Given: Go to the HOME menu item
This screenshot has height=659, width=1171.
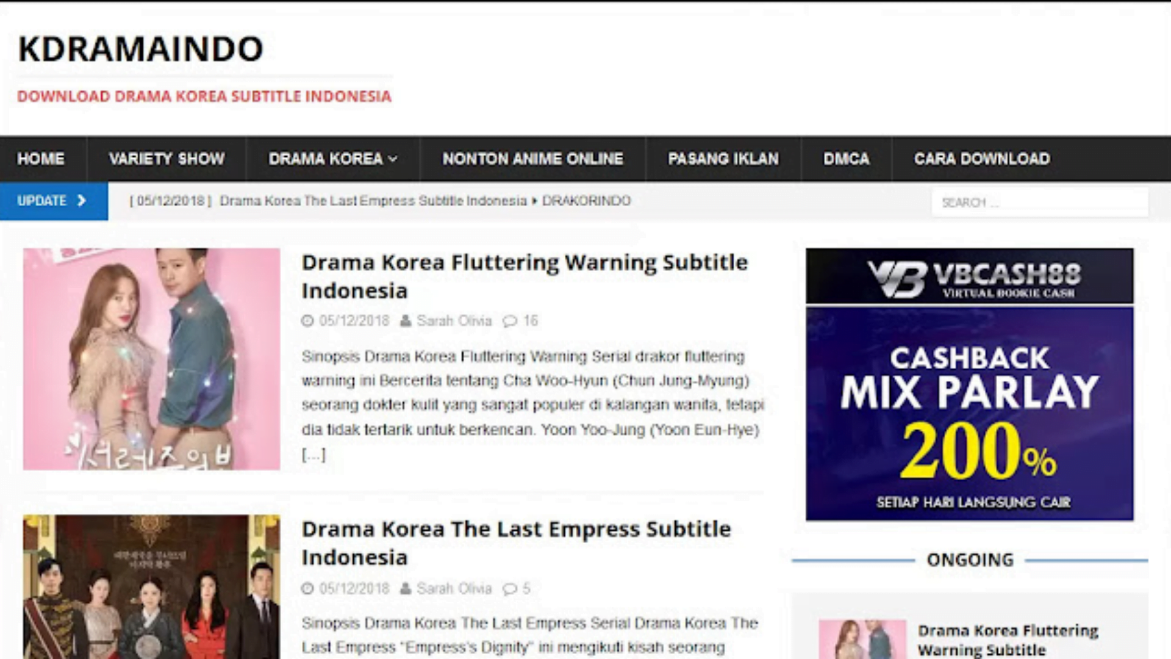Looking at the screenshot, I should tap(41, 159).
